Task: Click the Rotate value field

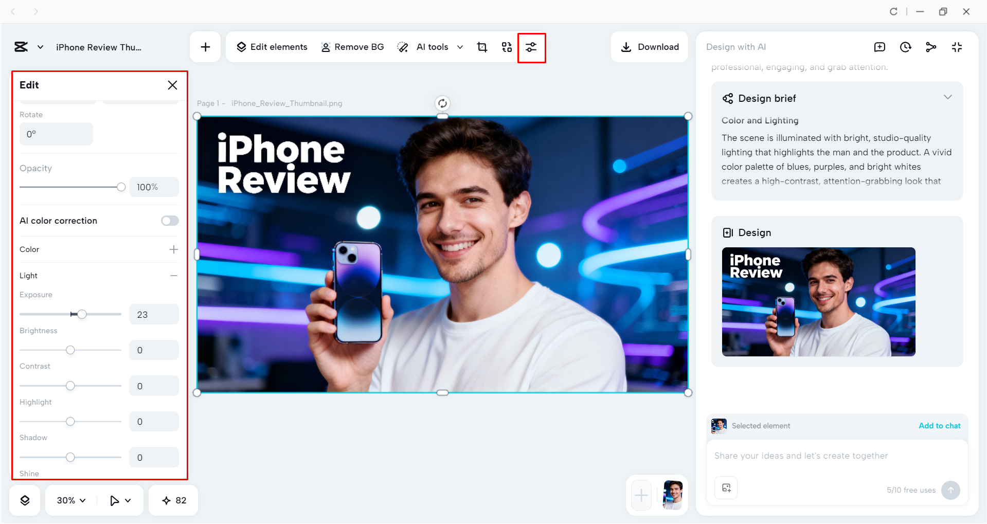Action: point(56,134)
